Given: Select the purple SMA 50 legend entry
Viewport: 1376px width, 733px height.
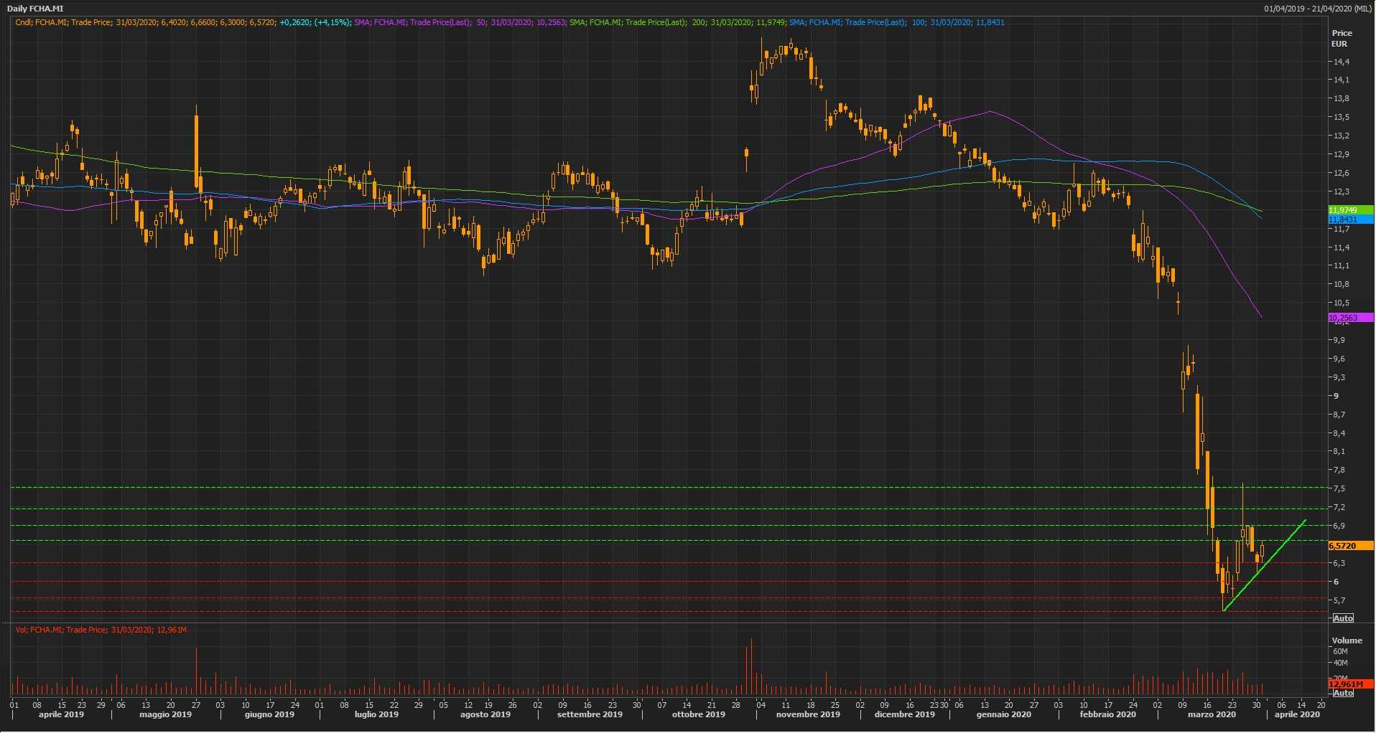Looking at the screenshot, I should coord(460,22).
